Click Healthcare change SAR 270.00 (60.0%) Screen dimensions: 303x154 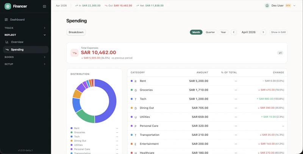click(271, 153)
